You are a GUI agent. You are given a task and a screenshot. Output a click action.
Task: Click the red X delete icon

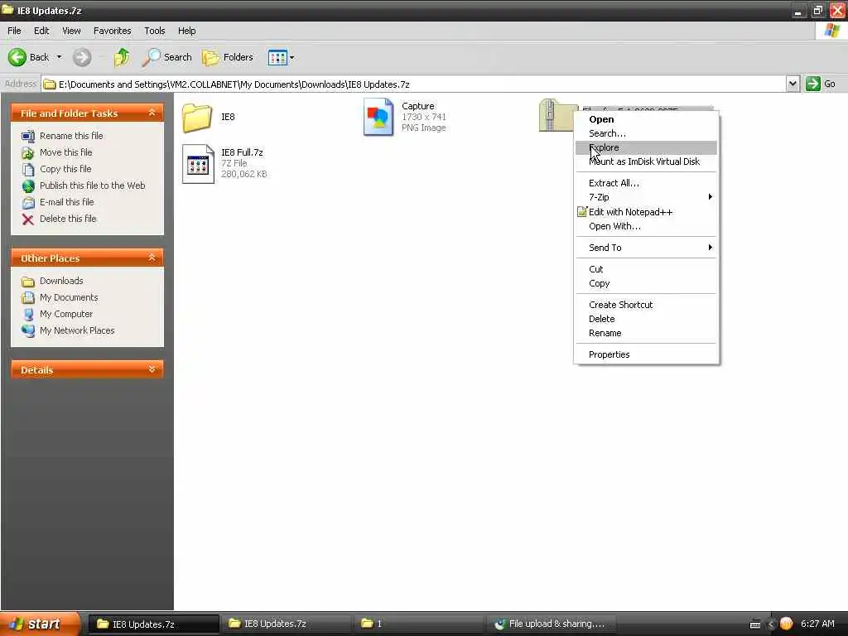(28, 219)
